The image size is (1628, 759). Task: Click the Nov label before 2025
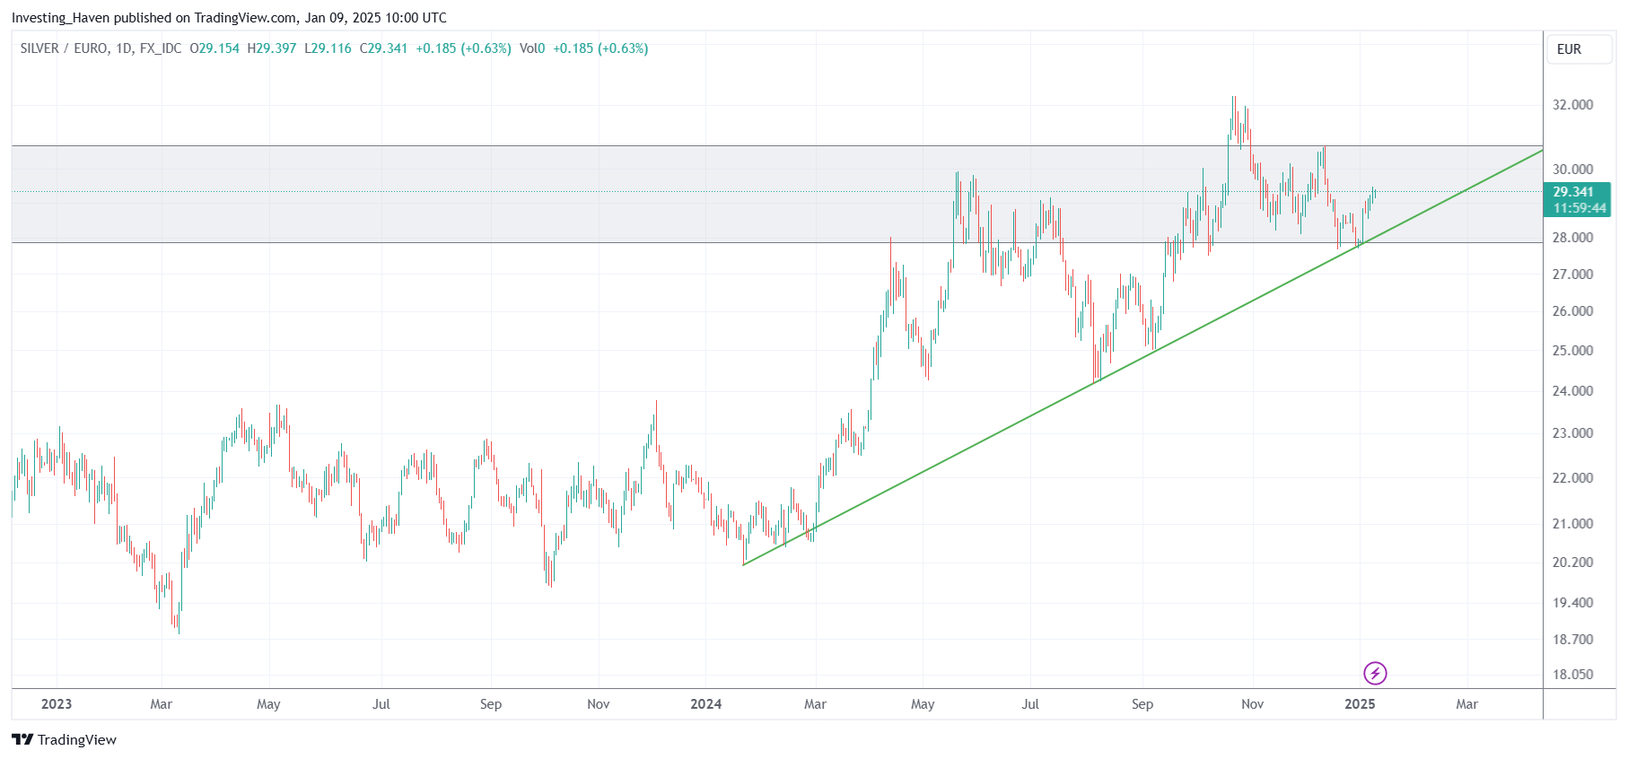(1252, 704)
